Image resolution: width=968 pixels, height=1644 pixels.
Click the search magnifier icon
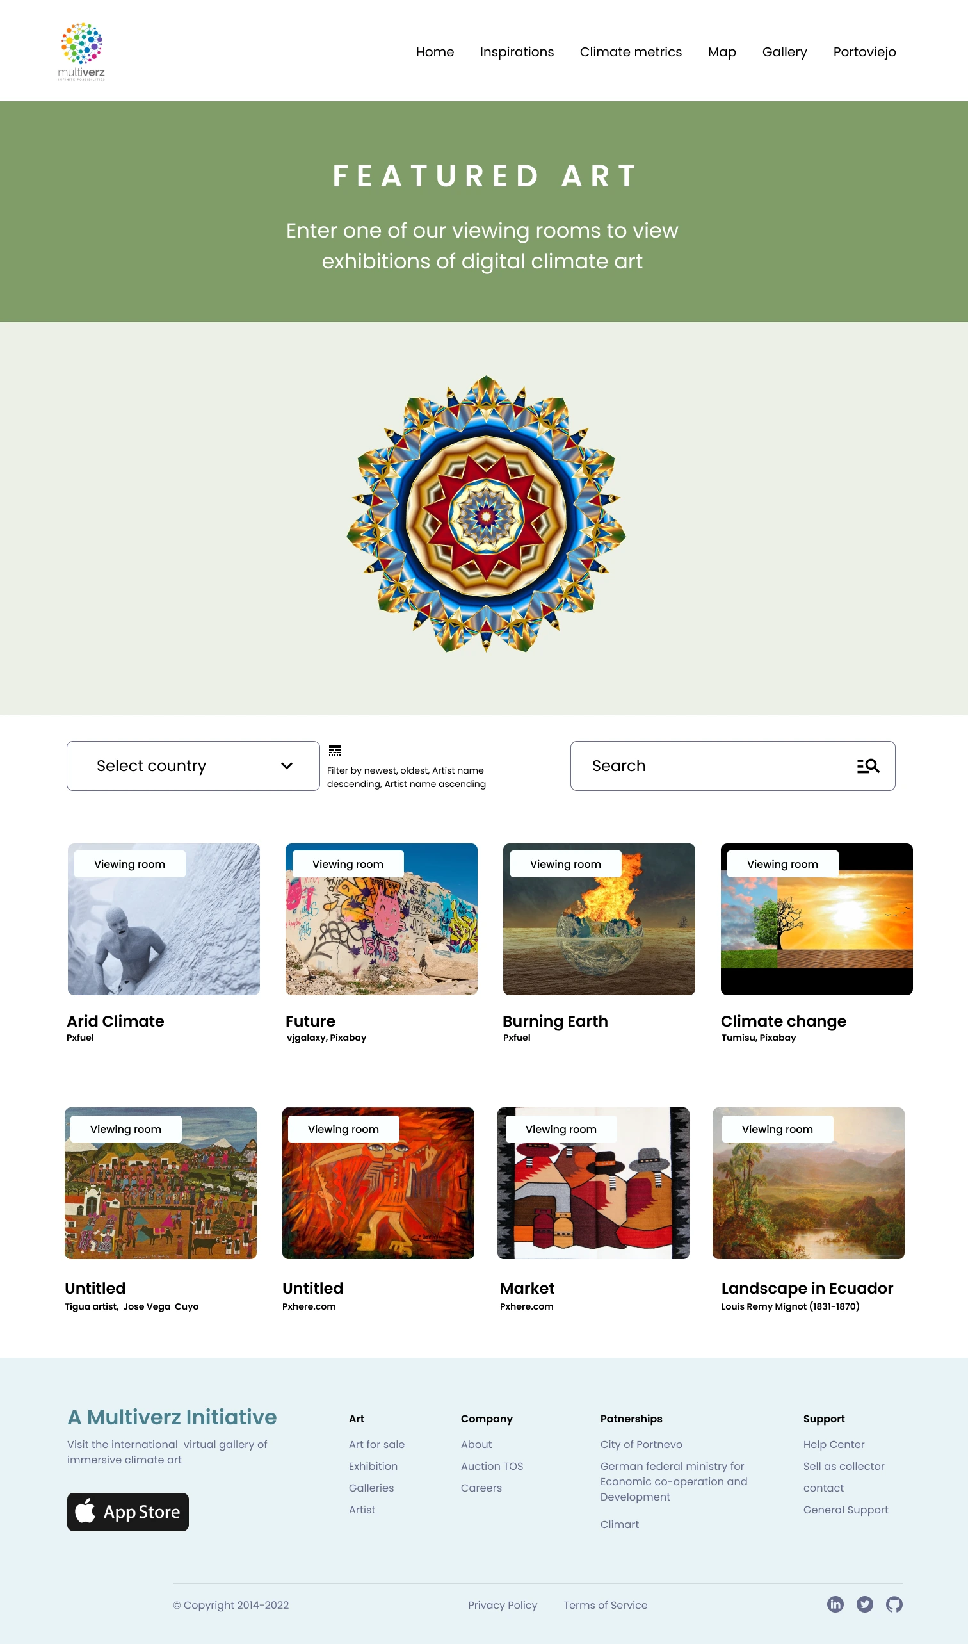coord(868,766)
